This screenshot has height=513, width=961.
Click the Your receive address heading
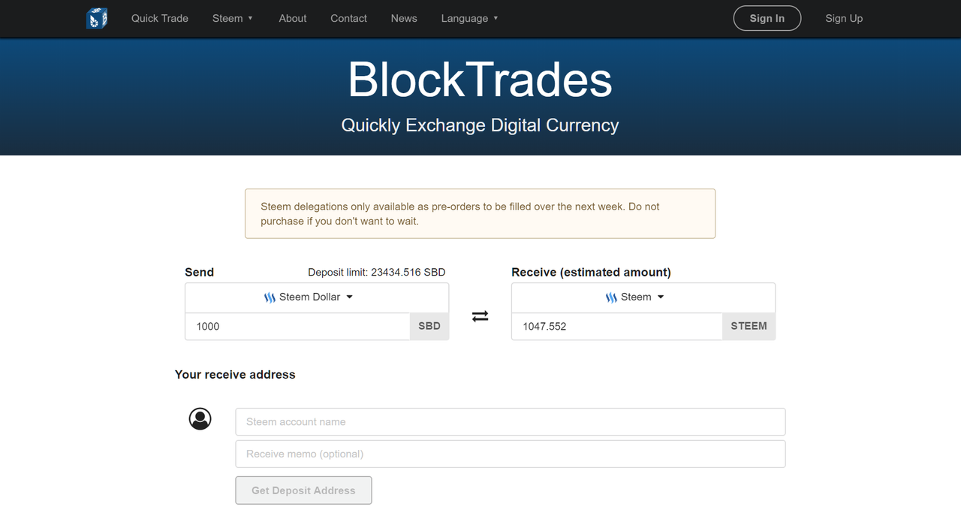click(x=235, y=375)
